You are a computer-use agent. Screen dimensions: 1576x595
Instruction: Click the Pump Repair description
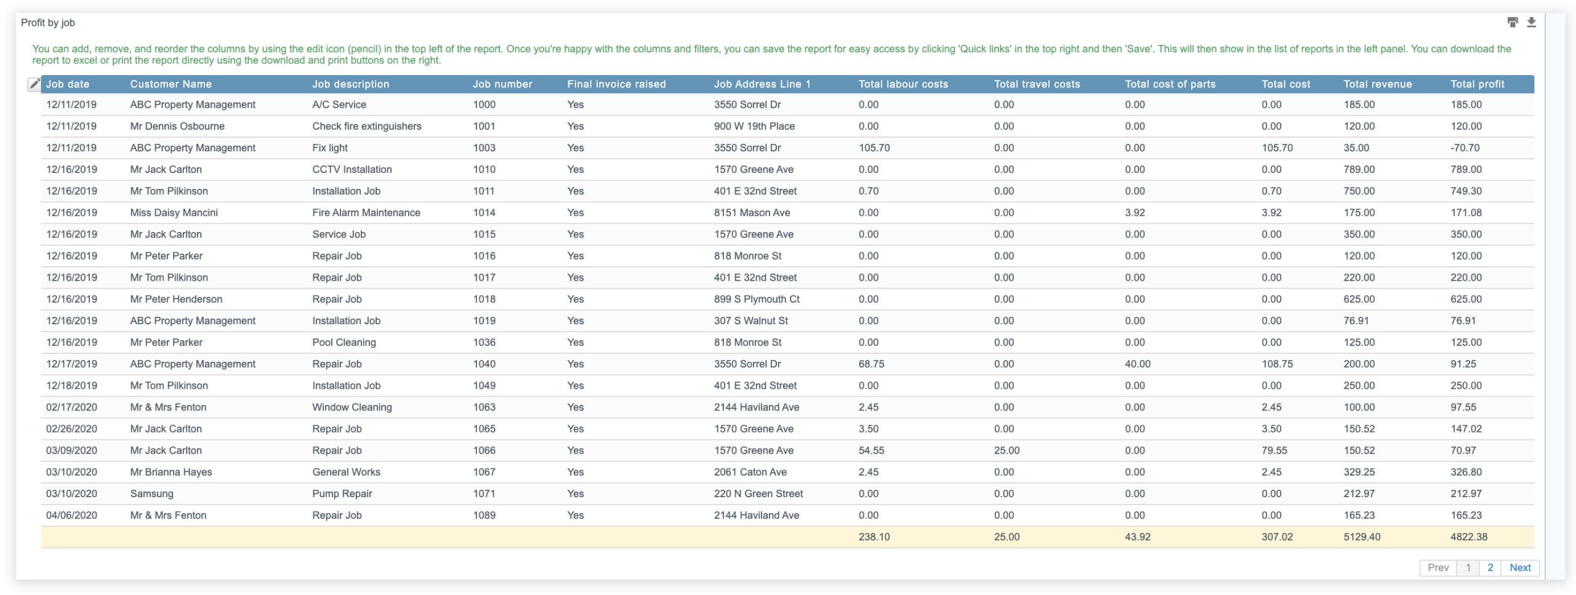click(x=342, y=493)
